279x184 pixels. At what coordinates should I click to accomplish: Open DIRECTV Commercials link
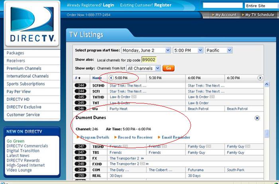(27, 146)
